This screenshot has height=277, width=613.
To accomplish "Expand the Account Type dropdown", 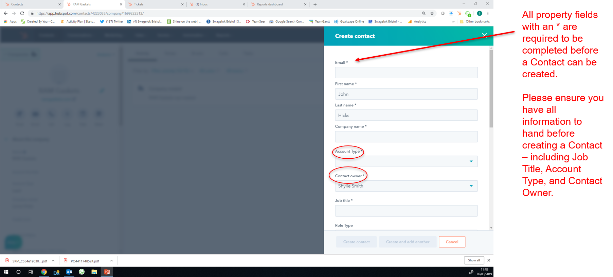I will coord(406,161).
